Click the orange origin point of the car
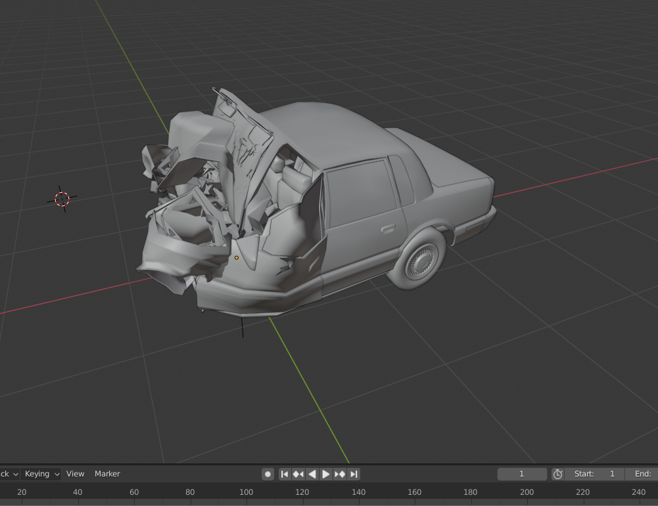Viewport: 658px width, 506px height. coord(237,258)
